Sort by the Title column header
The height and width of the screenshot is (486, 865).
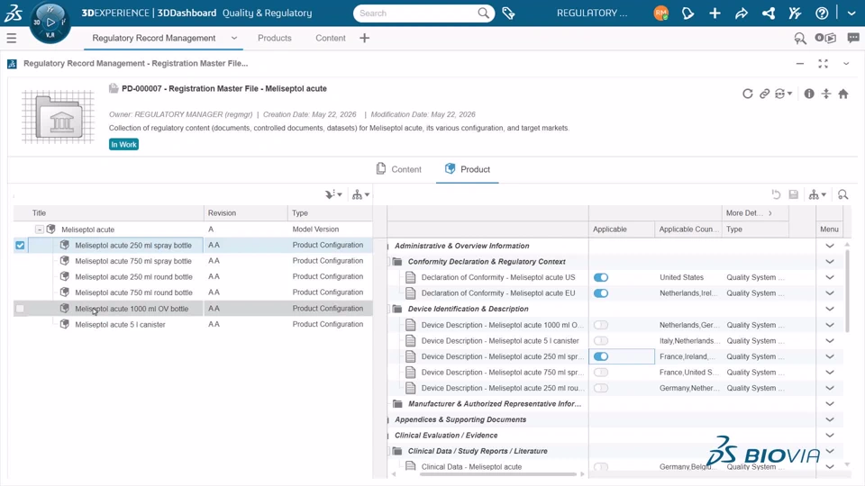39,213
